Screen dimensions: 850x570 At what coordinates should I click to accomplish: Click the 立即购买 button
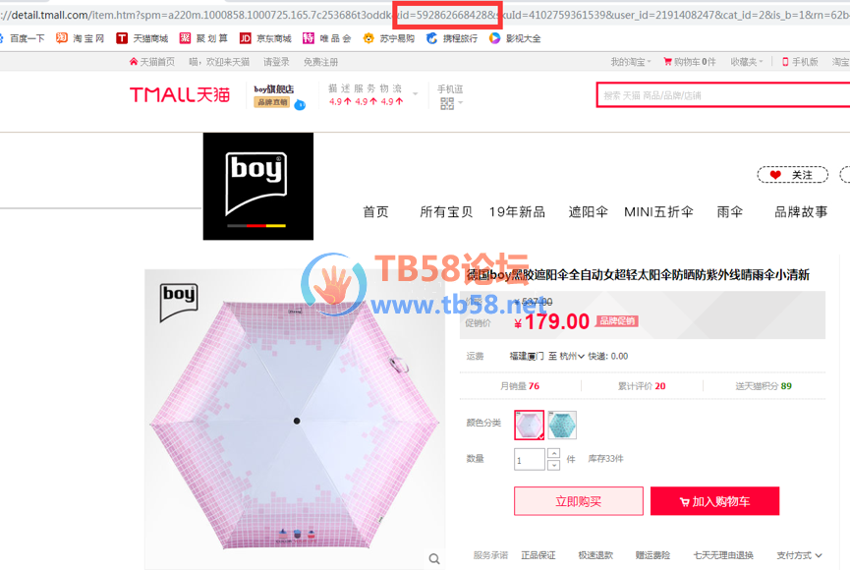point(579,501)
